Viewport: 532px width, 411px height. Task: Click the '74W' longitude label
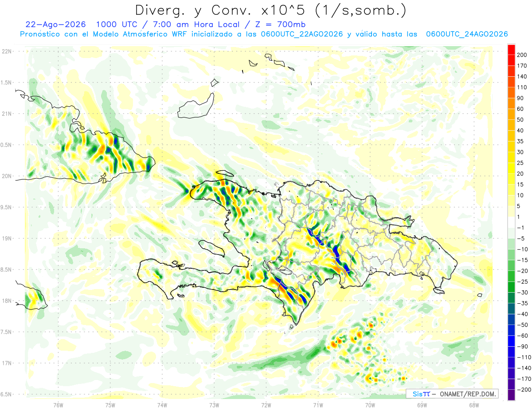click(162, 405)
